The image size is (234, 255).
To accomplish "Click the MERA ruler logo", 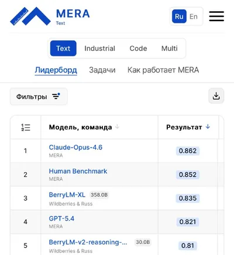I will coord(30,16).
